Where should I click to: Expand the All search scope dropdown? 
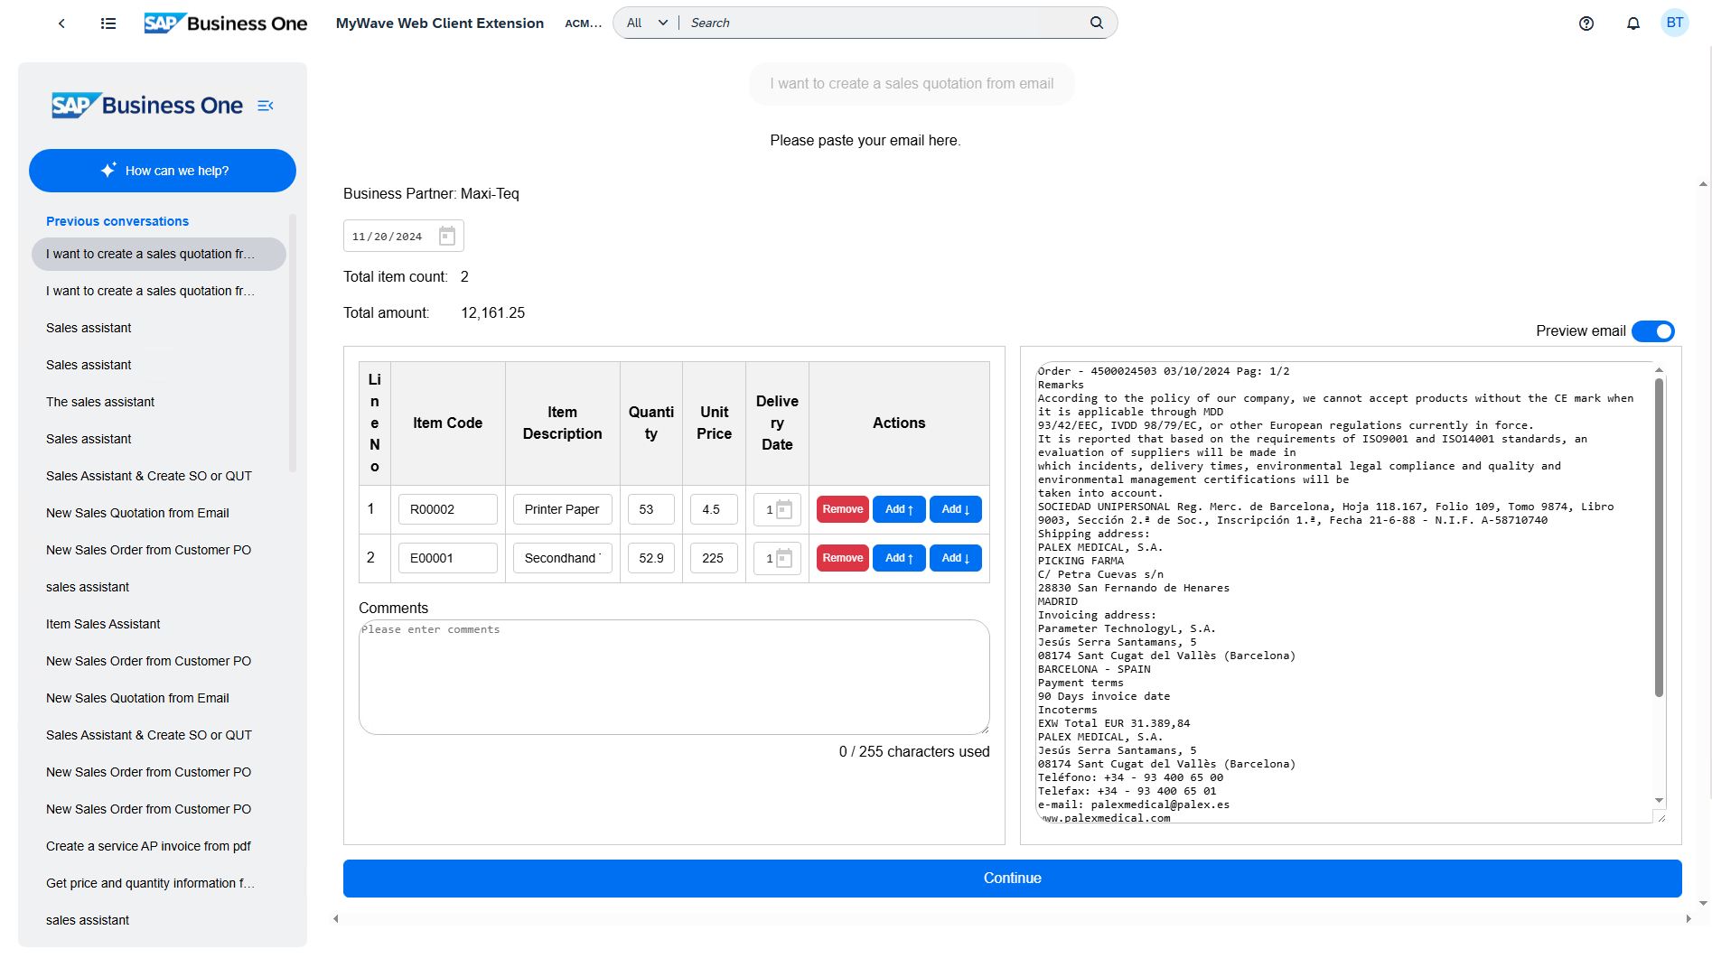(647, 23)
